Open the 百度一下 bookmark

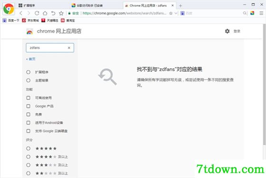pos(11,20)
